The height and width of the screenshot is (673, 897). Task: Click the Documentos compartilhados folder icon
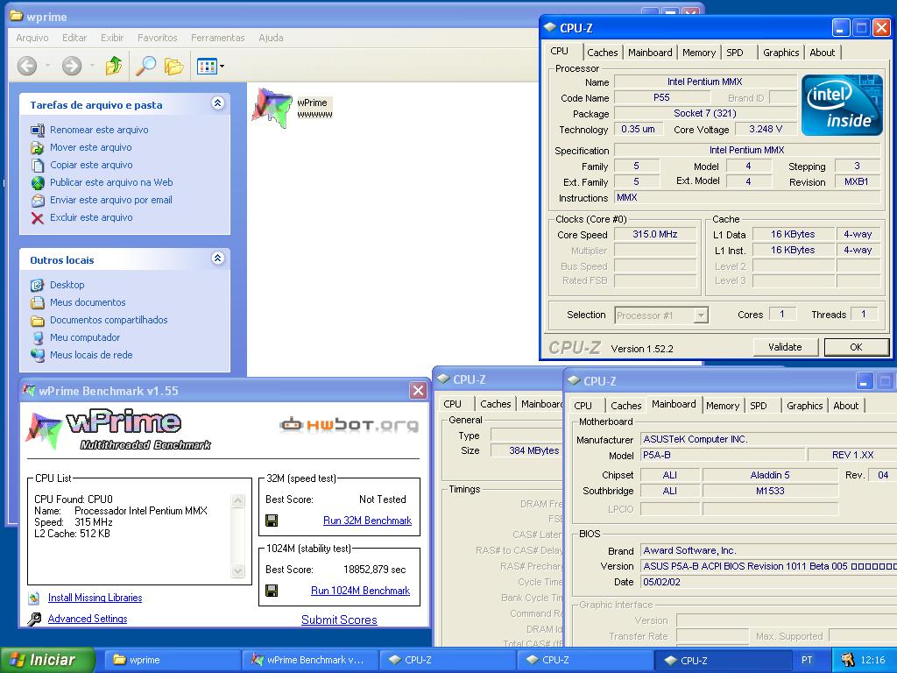(38, 321)
